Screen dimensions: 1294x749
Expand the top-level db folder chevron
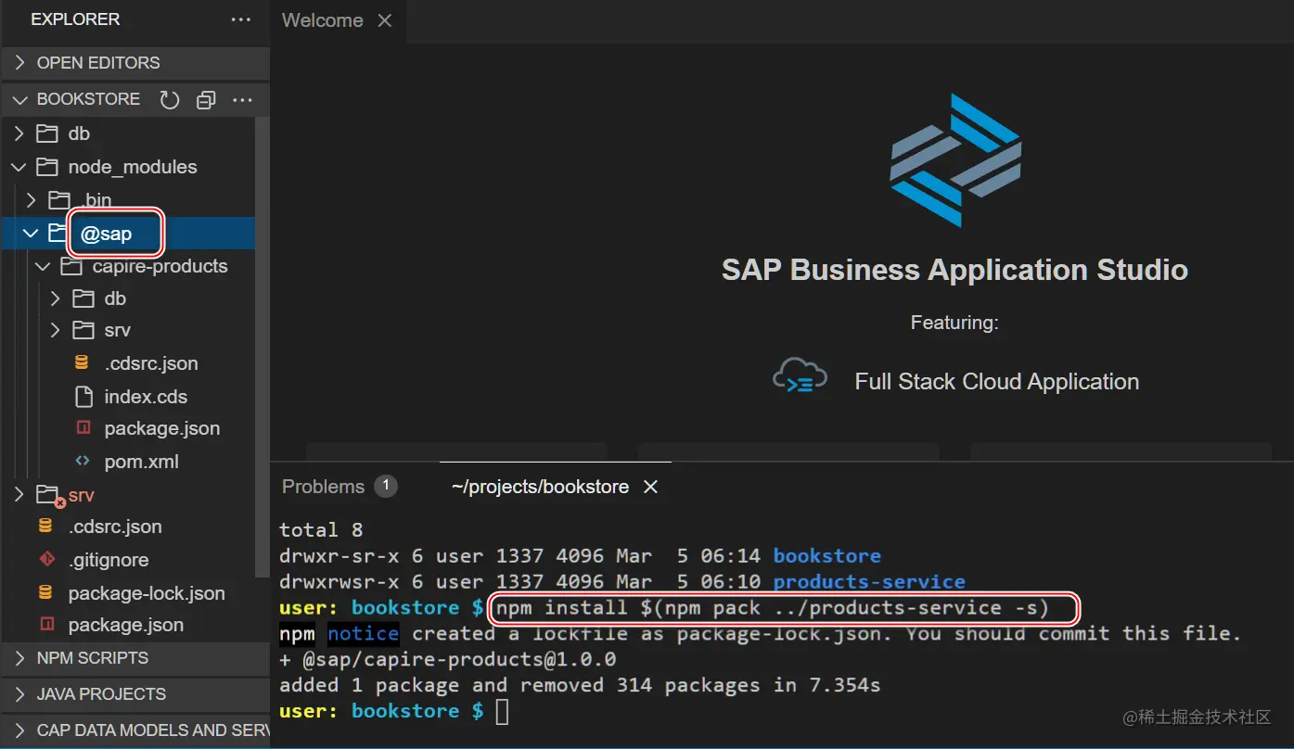tap(19, 133)
